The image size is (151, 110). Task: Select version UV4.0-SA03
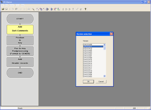[x=93, y=76]
